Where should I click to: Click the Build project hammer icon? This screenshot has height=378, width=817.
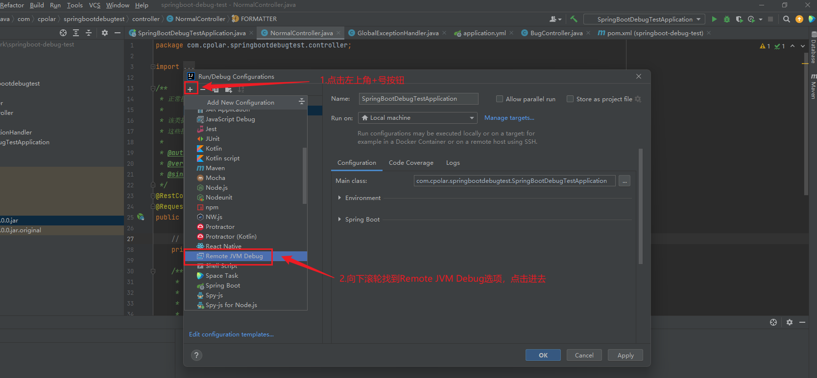tap(574, 19)
